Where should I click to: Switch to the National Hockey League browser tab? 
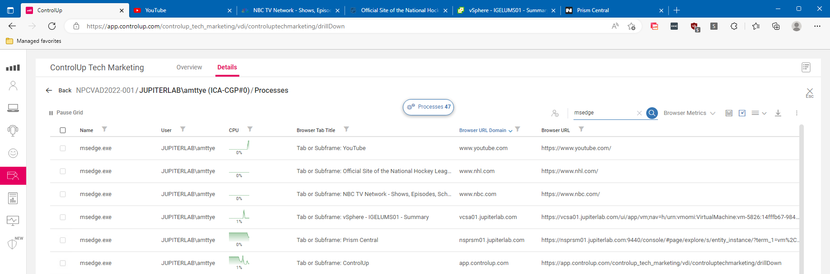click(397, 10)
